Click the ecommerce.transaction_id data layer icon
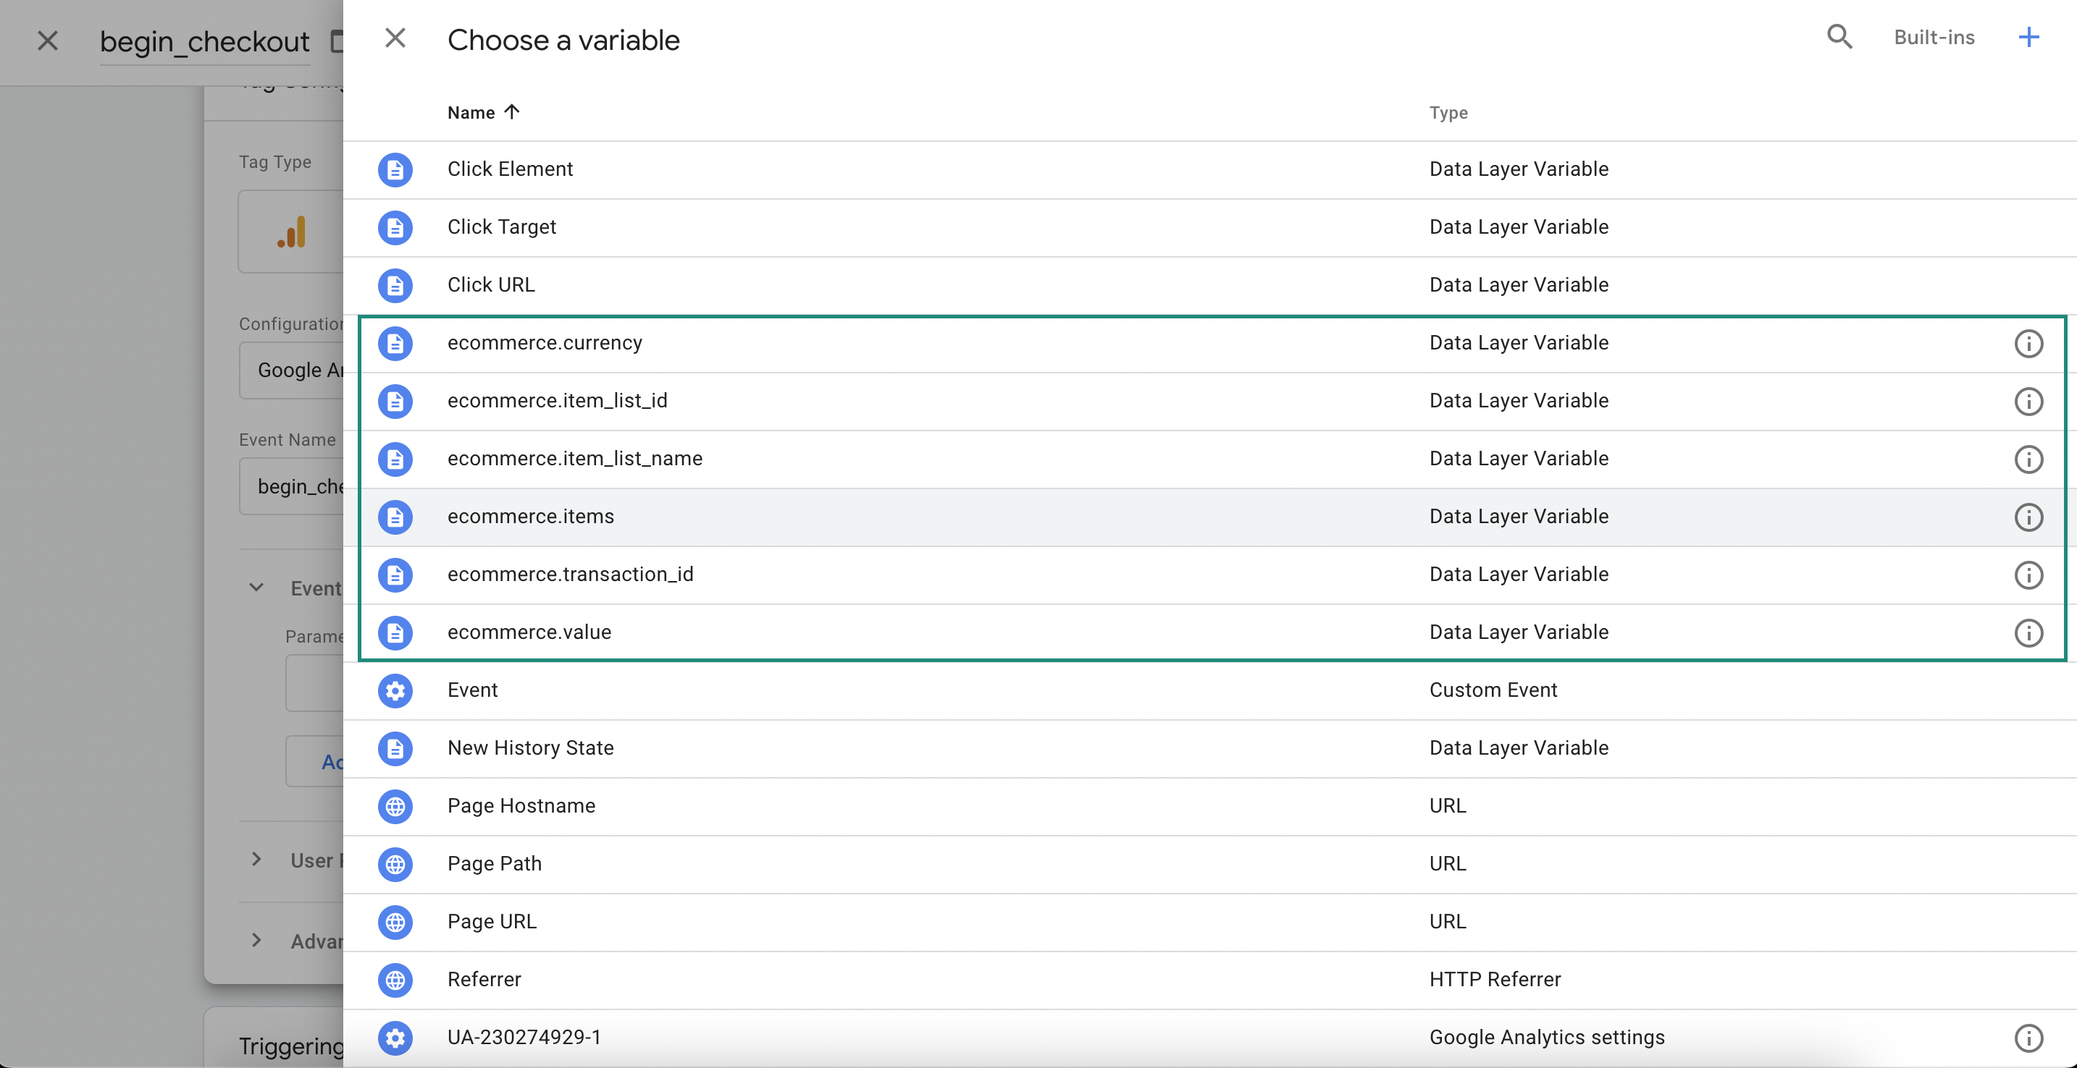Screen dimensions: 2077x1068 [395, 575]
